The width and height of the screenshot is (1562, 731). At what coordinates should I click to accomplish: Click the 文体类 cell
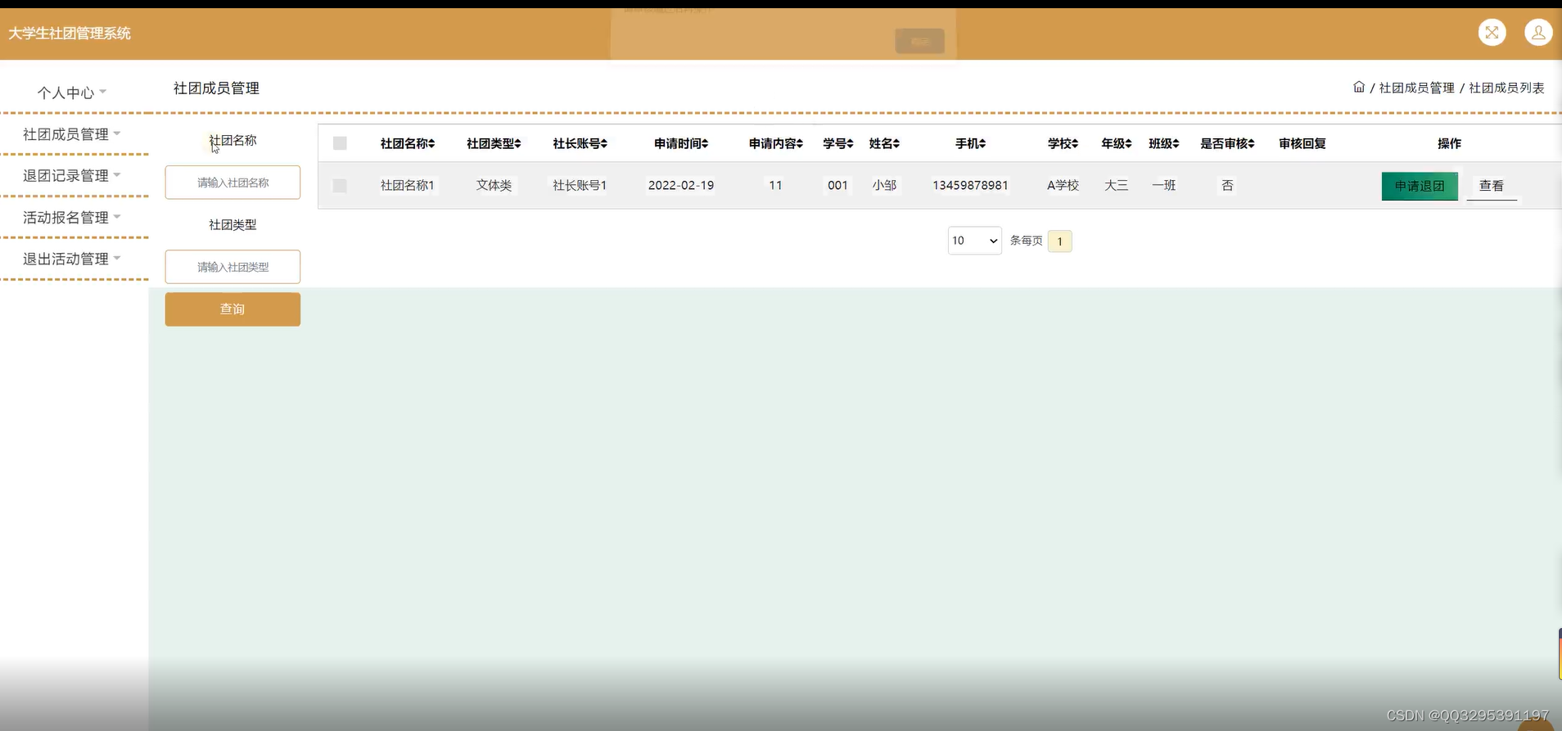coord(494,186)
